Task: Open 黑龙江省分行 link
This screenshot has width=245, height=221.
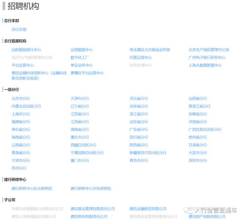Action: coord(199,106)
